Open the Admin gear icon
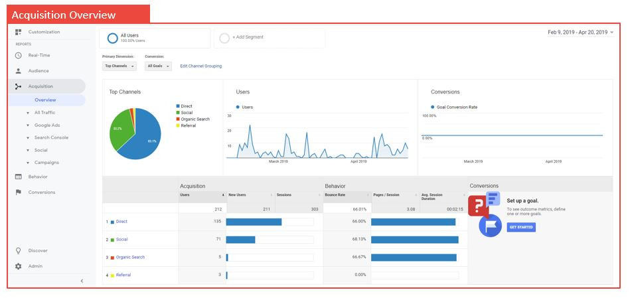The width and height of the screenshot is (630, 302). click(x=18, y=266)
